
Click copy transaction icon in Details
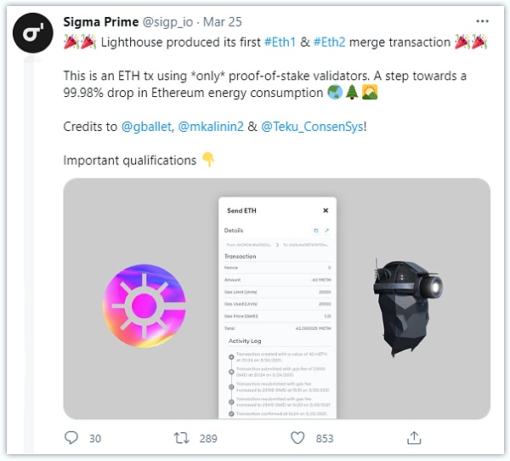[x=315, y=230]
